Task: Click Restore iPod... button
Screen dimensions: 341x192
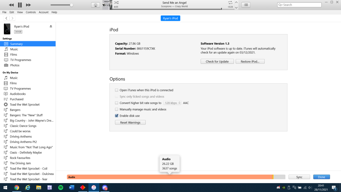Action: coord(250,61)
